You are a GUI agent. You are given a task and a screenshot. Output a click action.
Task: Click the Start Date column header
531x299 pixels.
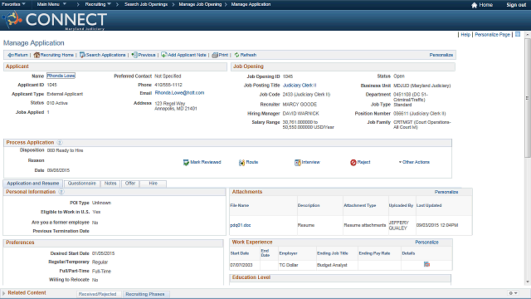(x=240, y=253)
